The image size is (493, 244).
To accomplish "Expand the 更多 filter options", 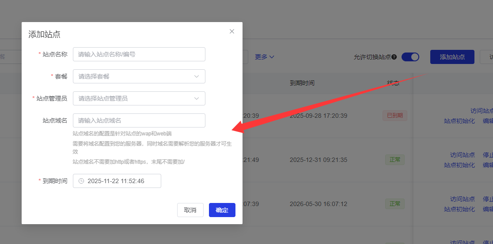I will pos(265,57).
